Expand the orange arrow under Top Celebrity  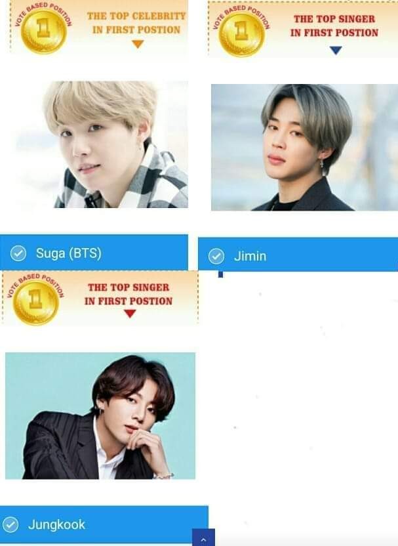click(x=138, y=44)
